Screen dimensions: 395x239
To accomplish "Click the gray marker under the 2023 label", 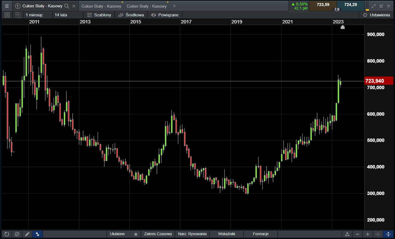I will pos(343,27).
